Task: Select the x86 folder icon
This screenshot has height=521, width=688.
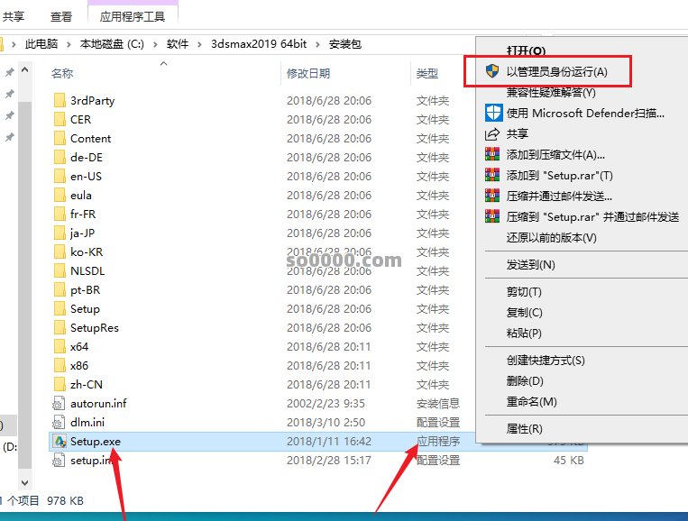Action: 60,365
